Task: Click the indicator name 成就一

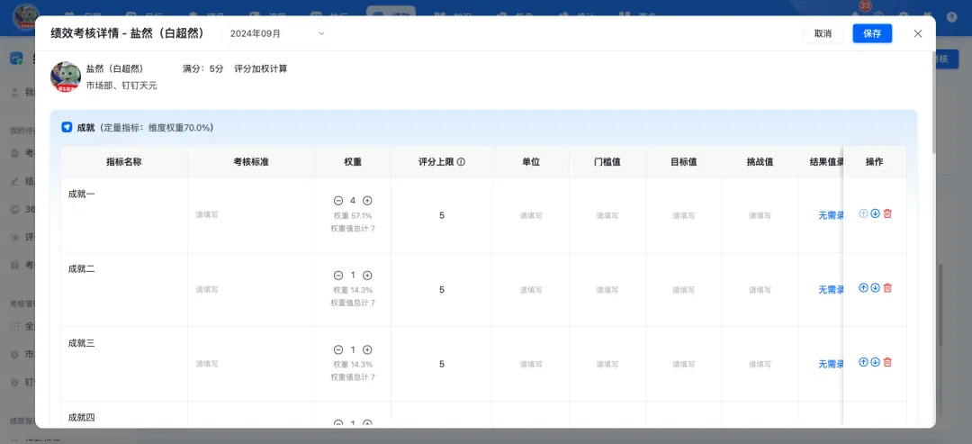Action: pos(81,194)
